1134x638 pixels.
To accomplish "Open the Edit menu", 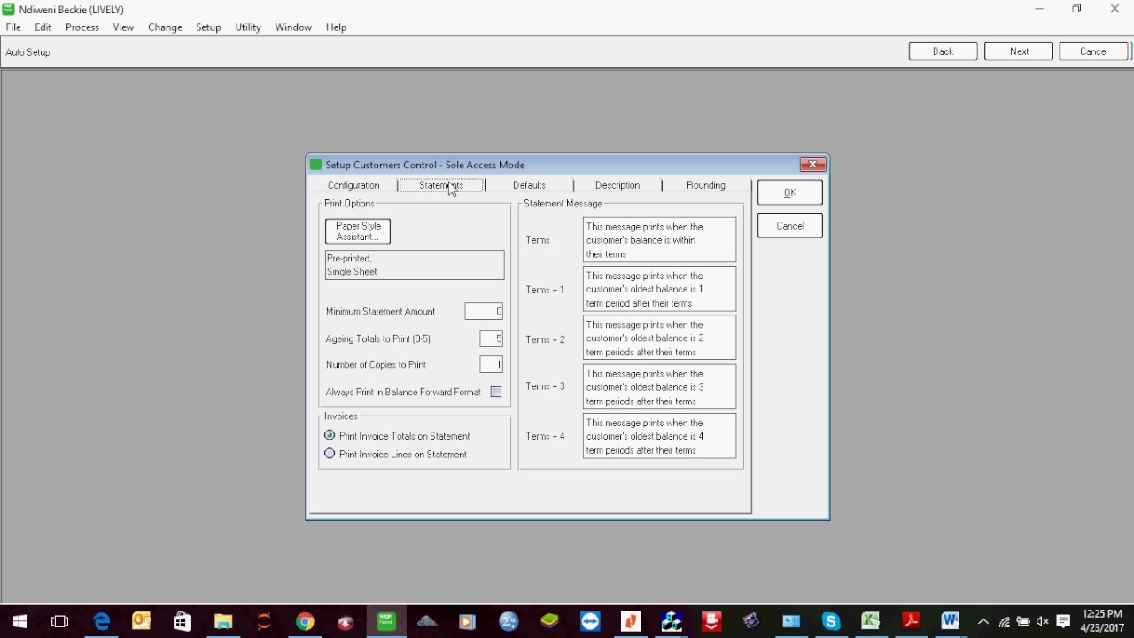I will [43, 27].
